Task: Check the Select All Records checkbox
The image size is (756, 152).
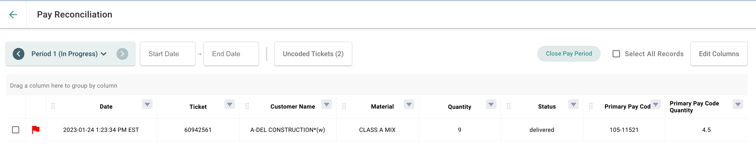Action: click(616, 54)
